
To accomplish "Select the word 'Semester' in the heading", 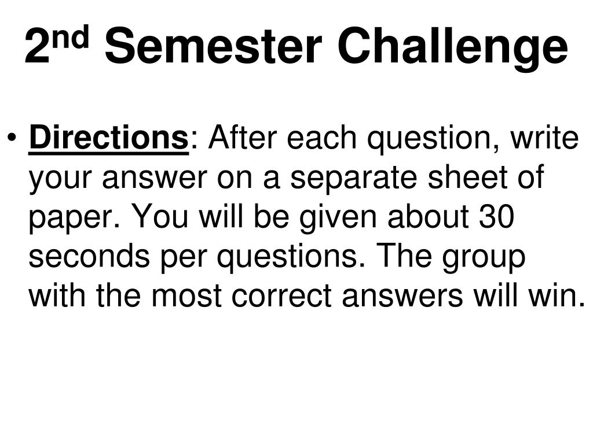I will click(213, 46).
